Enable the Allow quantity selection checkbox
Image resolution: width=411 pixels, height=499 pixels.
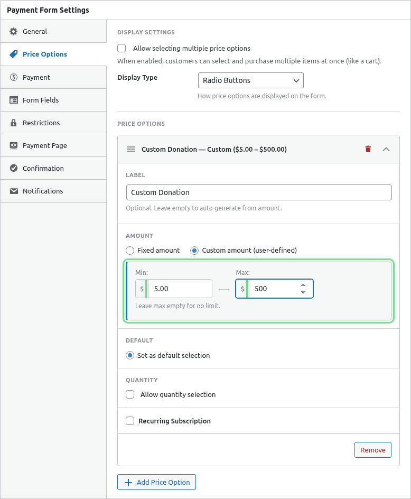click(x=129, y=394)
